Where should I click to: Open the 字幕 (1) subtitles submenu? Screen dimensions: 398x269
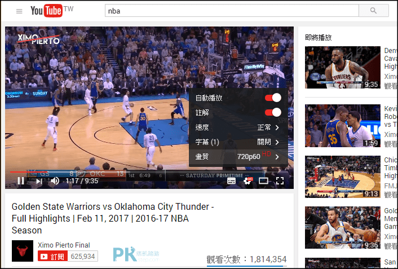[238, 142]
